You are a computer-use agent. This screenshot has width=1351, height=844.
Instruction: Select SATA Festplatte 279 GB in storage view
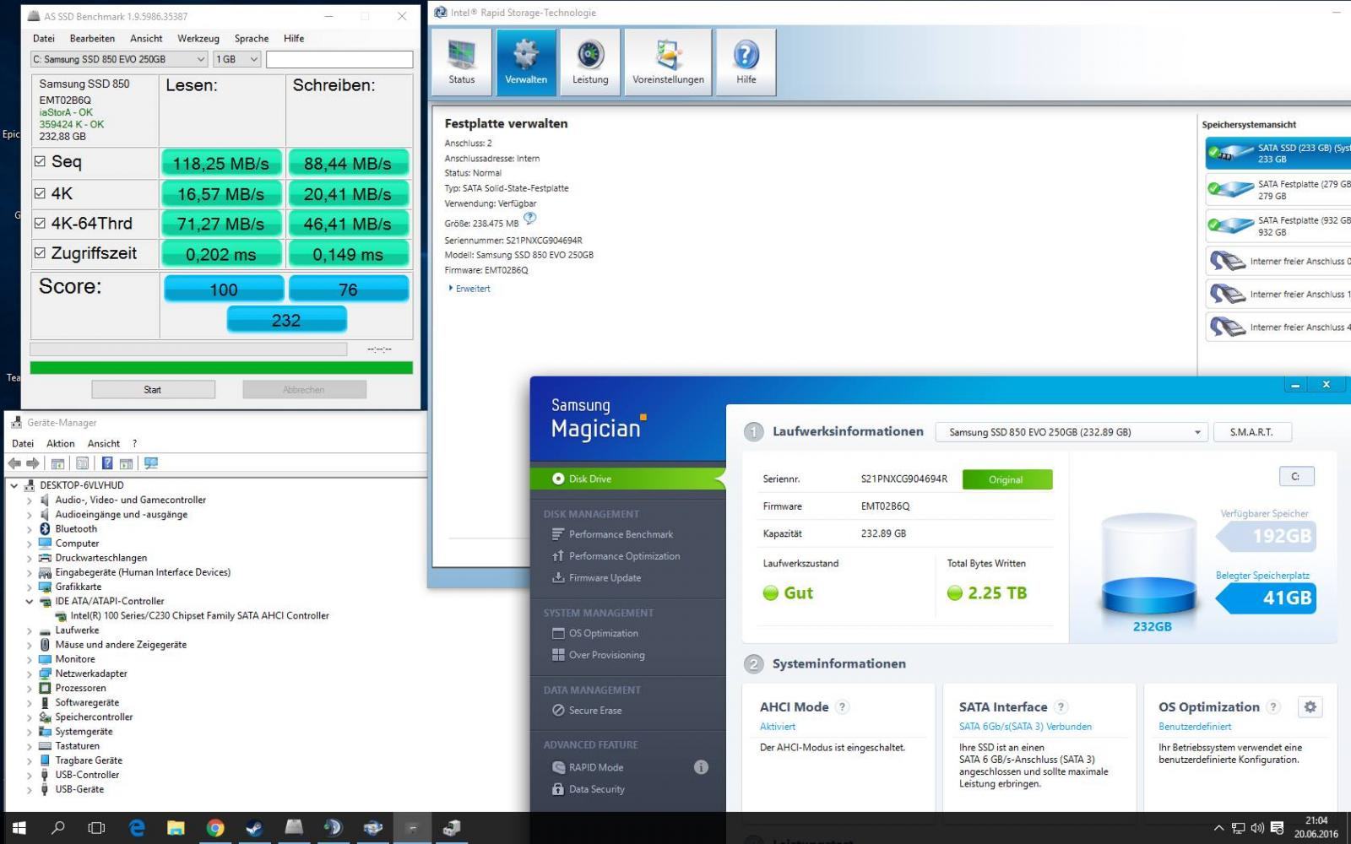click(1278, 190)
